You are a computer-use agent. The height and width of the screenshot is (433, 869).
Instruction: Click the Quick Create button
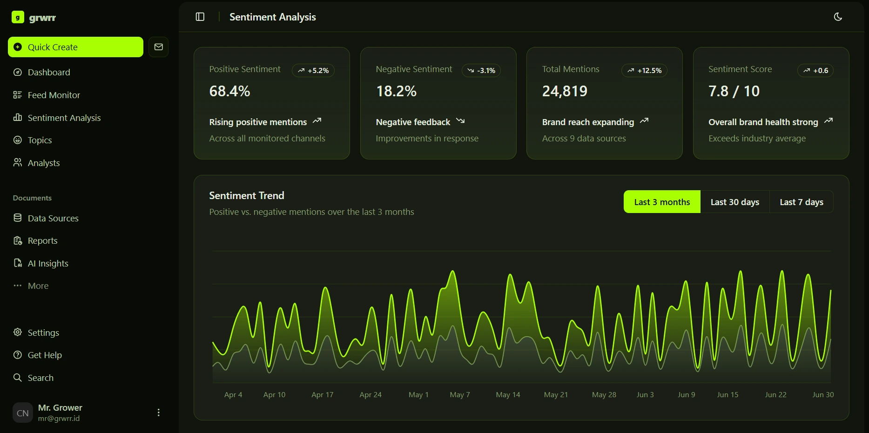pos(75,47)
